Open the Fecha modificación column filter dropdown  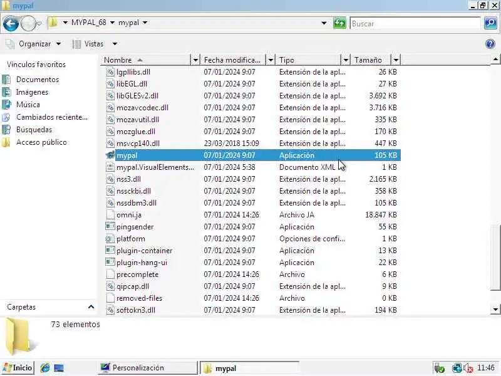pyautogui.click(x=271, y=60)
